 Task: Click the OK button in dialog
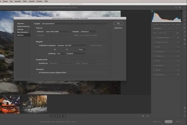(x=118, y=23)
